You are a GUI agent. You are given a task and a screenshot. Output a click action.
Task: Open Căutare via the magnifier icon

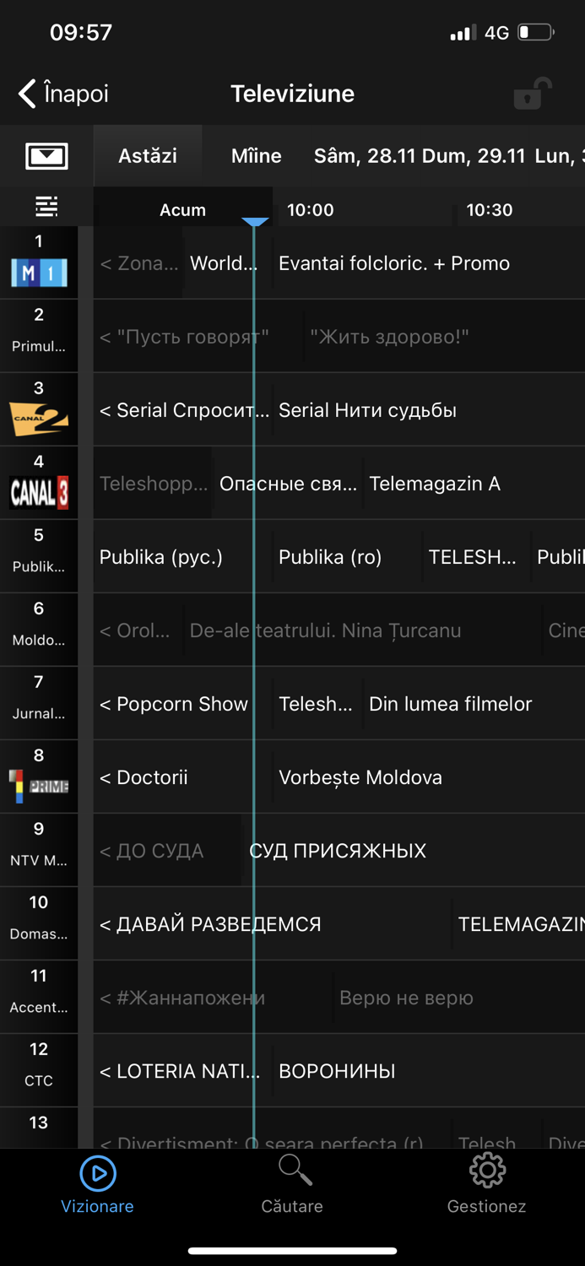292,1171
